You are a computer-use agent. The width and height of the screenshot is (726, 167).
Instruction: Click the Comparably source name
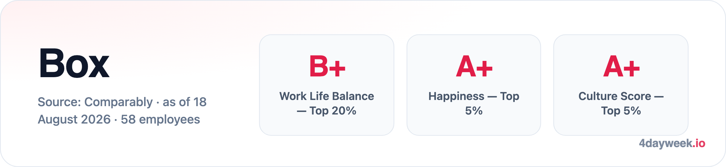tap(118, 102)
